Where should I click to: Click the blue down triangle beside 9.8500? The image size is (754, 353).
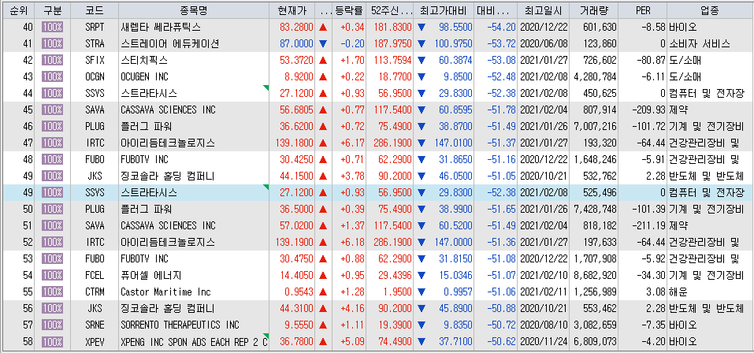[x=422, y=77]
